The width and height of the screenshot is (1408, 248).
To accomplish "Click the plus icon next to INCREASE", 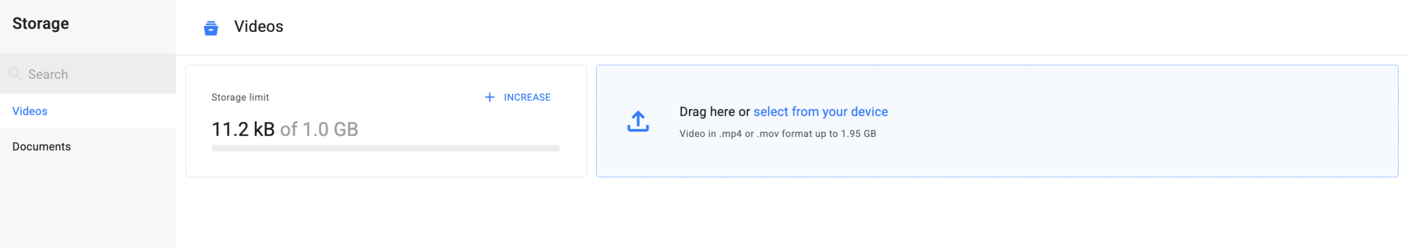I will click(489, 97).
